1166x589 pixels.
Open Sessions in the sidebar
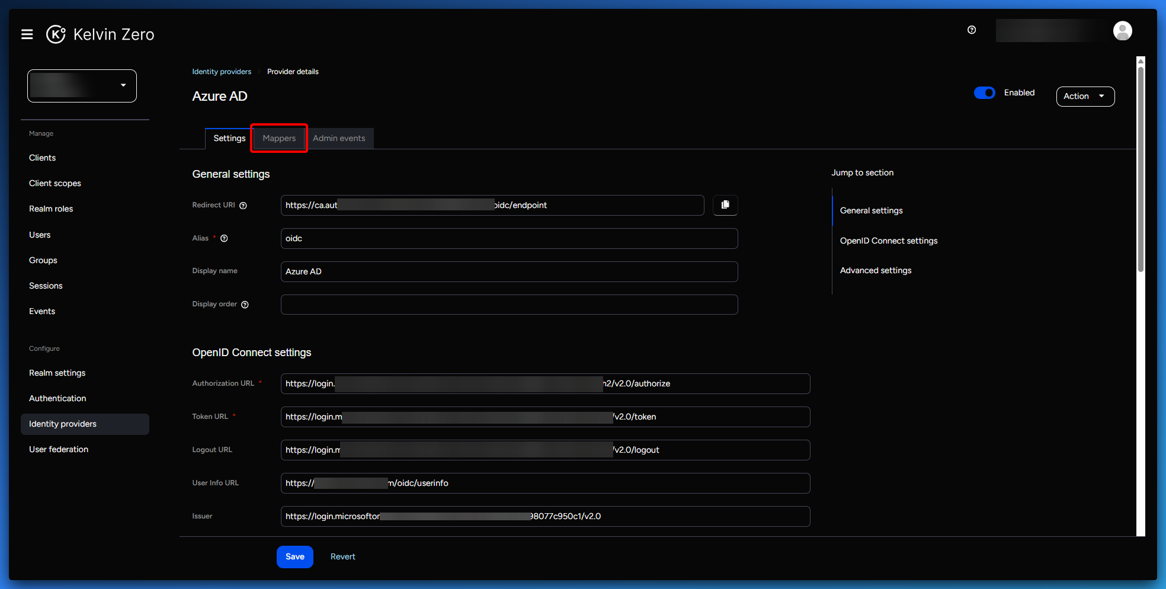pos(46,286)
